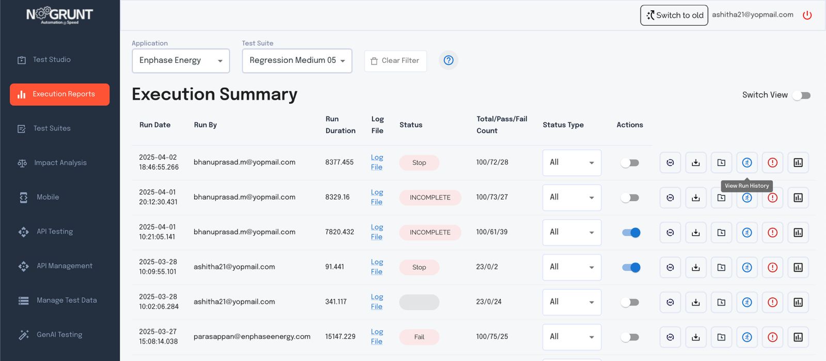This screenshot has width=826, height=361.
Task: Click the download icon in the 341.117 duration row
Action: pyautogui.click(x=696, y=302)
